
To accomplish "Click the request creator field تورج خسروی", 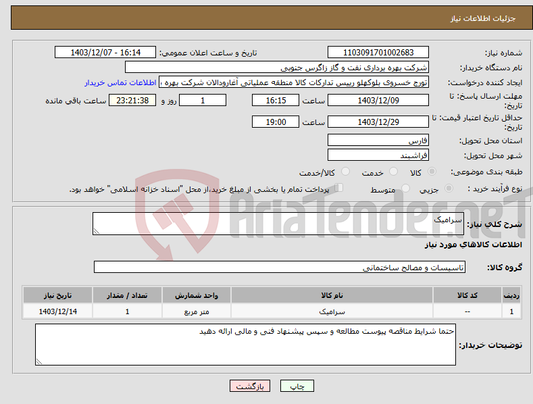I will [294, 82].
